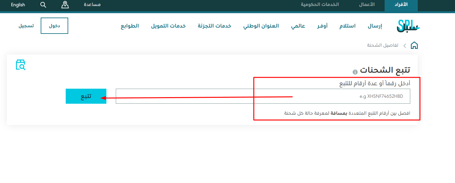Open the branch locator map pin icon
Viewport: 455px width, 183px height.
coord(65,5)
